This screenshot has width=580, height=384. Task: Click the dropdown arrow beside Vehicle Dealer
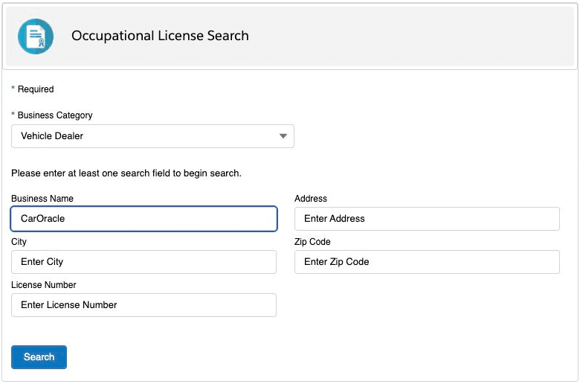pyautogui.click(x=283, y=136)
